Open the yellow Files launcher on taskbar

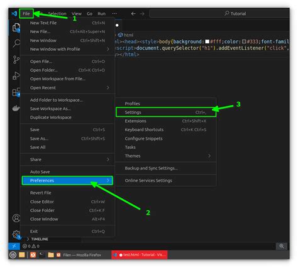[22, 255]
